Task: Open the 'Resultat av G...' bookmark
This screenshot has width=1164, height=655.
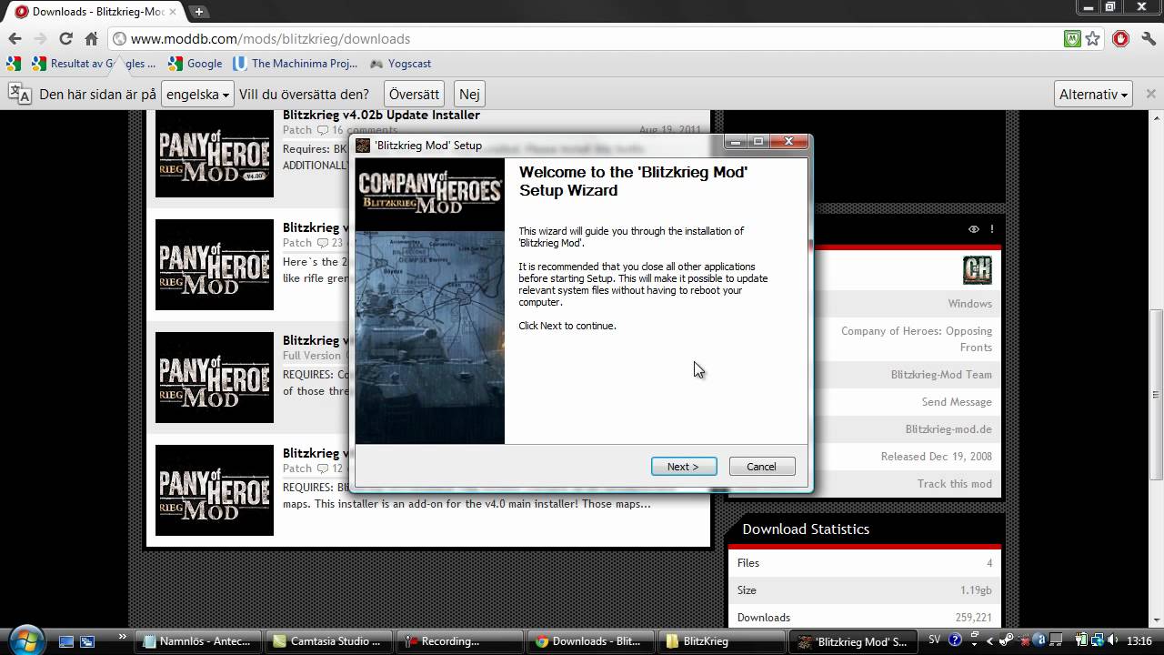Action: click(95, 64)
